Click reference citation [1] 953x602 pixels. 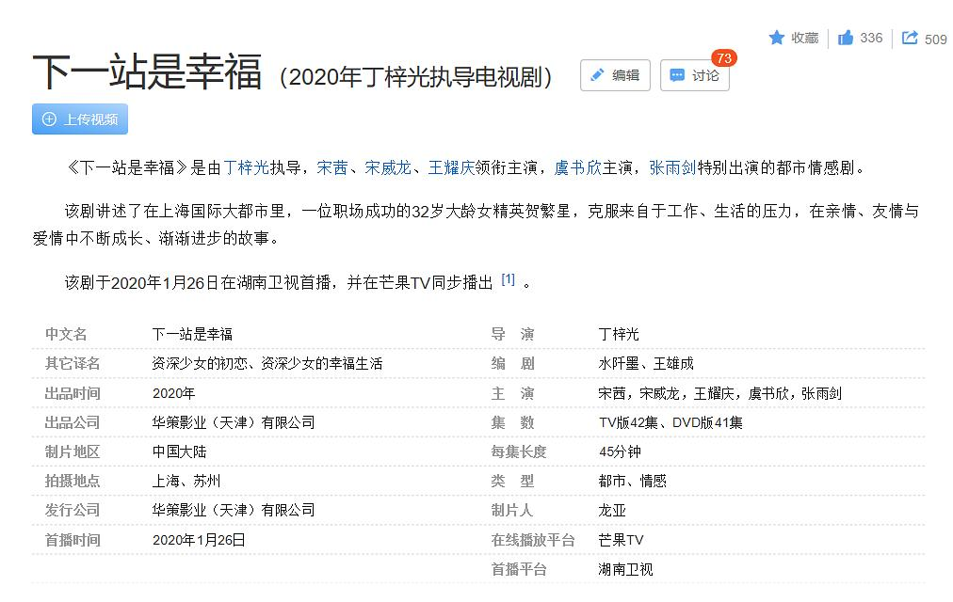508,279
